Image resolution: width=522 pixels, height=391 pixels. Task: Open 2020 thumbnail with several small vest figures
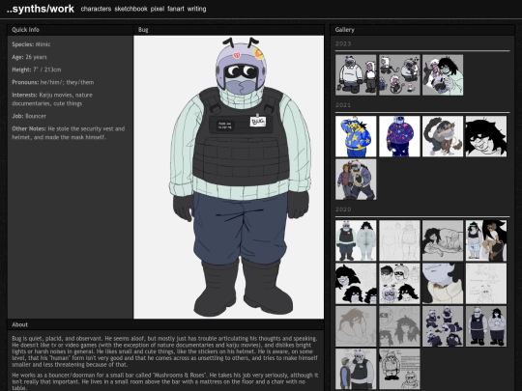(x=443, y=326)
